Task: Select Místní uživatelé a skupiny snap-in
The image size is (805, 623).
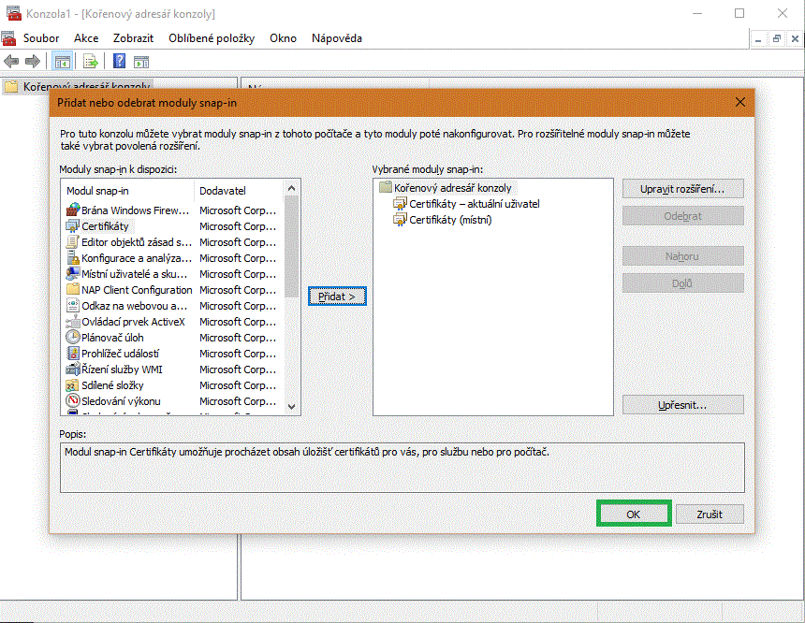Action: (x=128, y=274)
